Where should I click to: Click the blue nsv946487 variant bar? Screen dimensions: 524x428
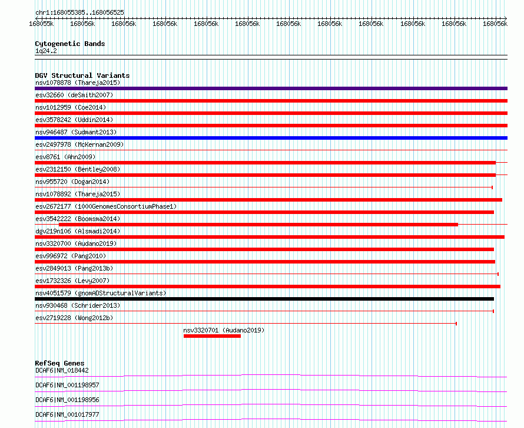pyautogui.click(x=271, y=138)
